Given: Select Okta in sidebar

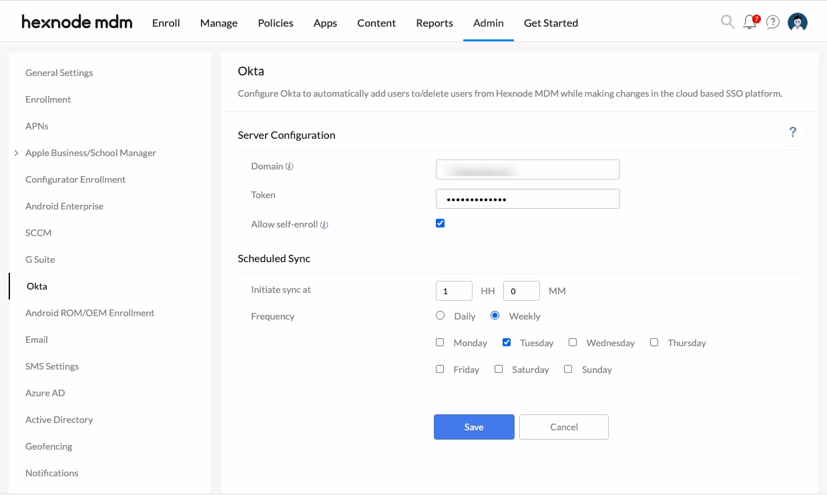Looking at the screenshot, I should click(37, 286).
